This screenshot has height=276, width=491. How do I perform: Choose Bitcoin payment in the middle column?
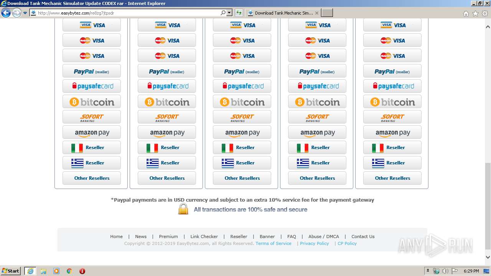click(x=242, y=102)
